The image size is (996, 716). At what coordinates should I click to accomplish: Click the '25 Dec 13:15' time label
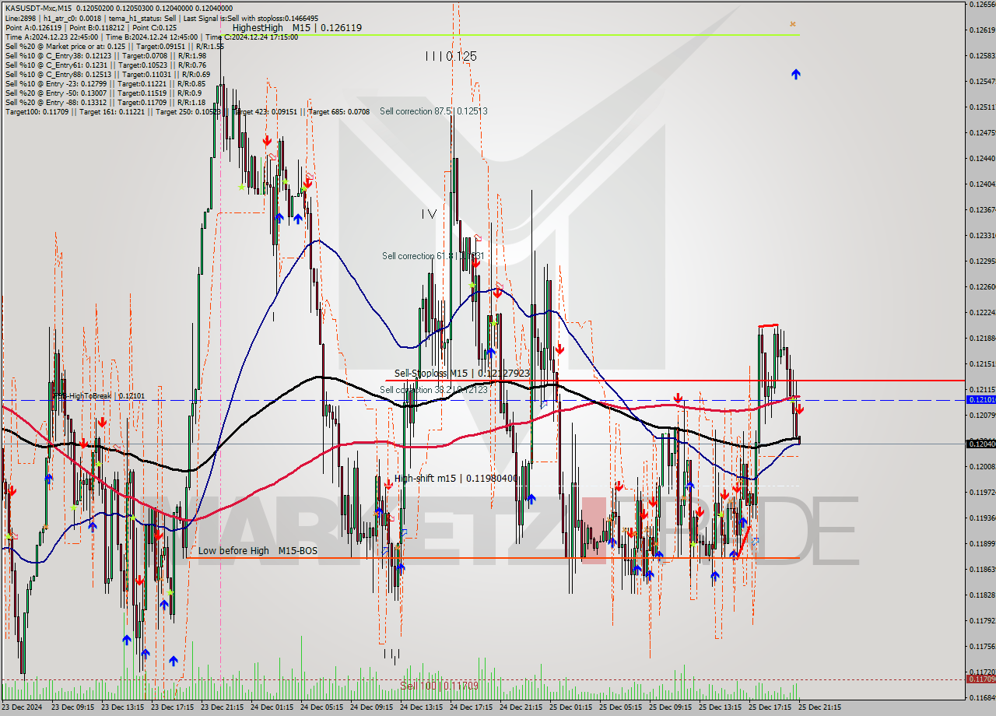click(719, 707)
